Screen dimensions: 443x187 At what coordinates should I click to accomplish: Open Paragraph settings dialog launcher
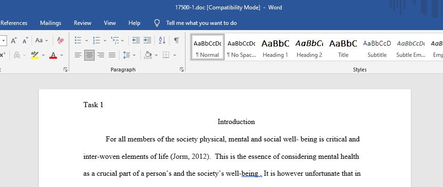tap(182, 70)
